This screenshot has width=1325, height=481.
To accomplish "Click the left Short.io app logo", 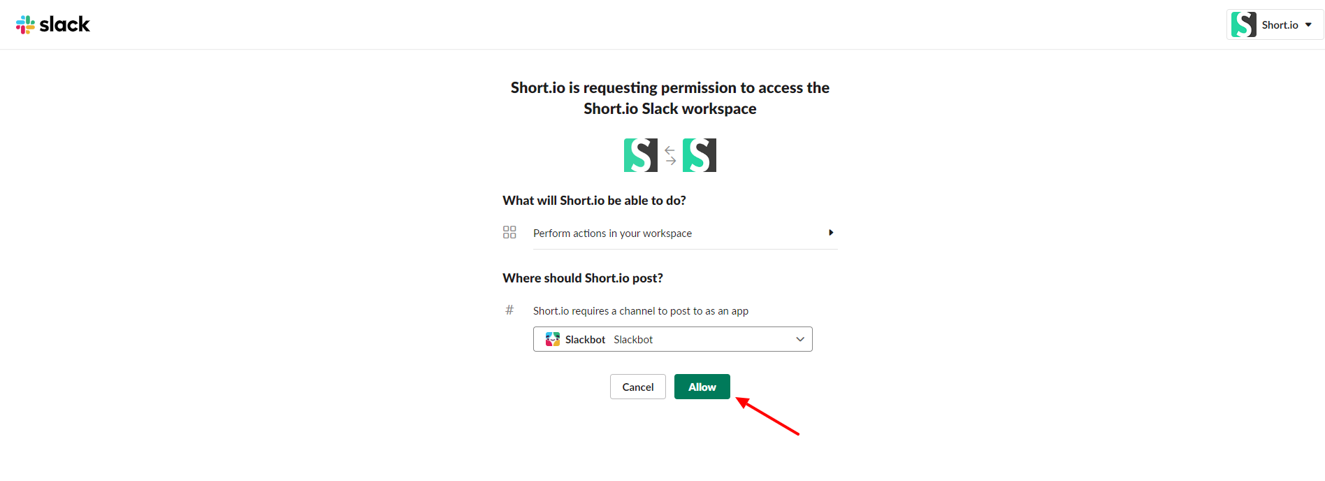I will point(640,155).
